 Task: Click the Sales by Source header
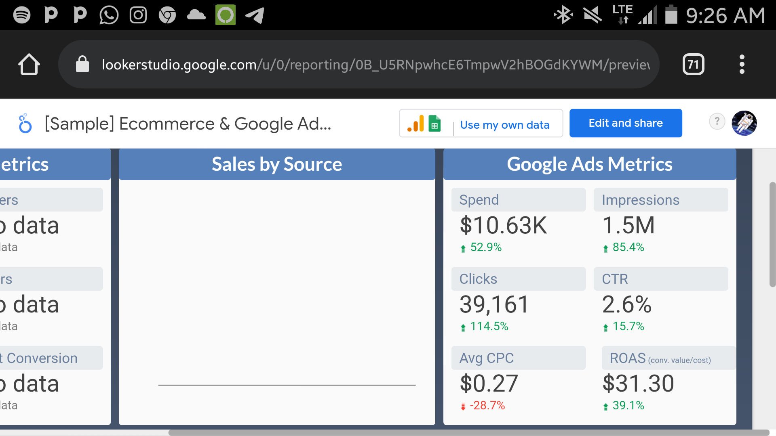[x=277, y=164]
